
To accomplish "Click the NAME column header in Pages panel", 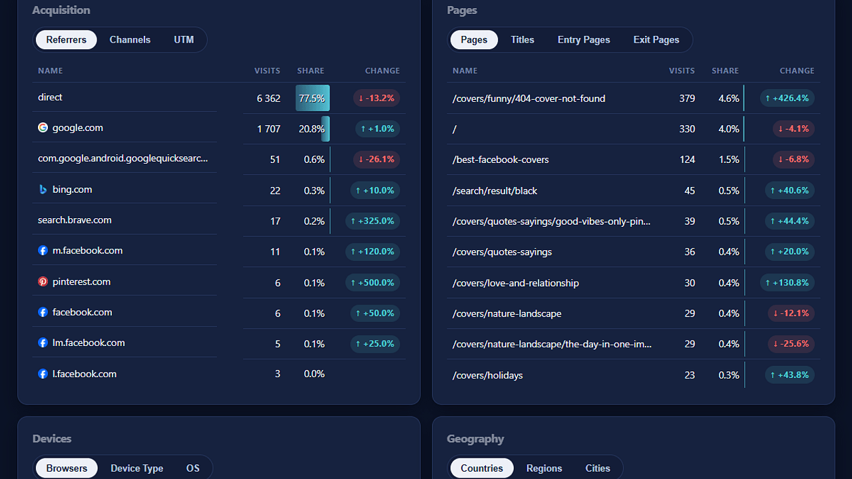I will 465,71.
